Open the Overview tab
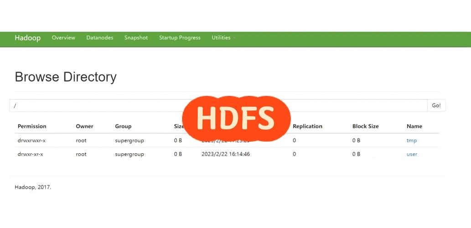The height and width of the screenshot is (228, 471). click(63, 38)
